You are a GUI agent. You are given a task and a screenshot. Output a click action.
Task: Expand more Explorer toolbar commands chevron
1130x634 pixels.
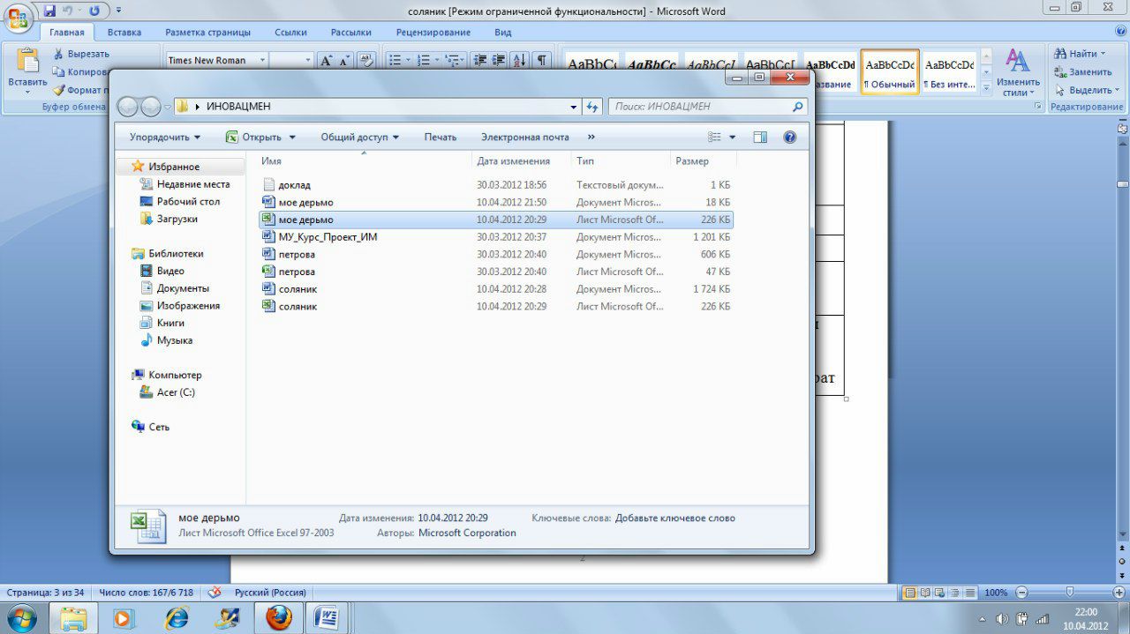tap(591, 138)
